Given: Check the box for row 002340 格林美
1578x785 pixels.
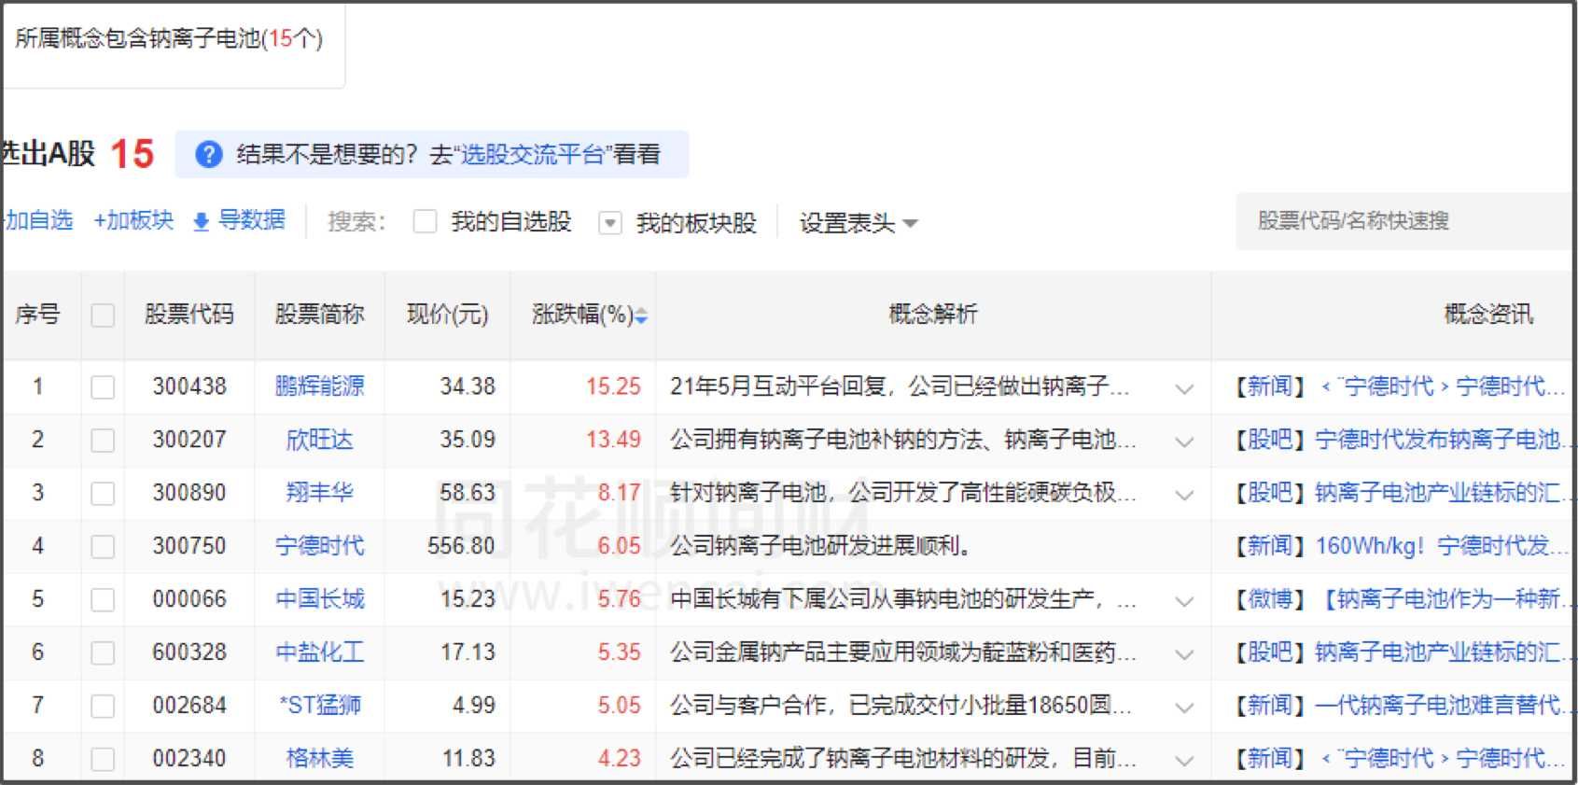Looking at the screenshot, I should click(x=103, y=759).
